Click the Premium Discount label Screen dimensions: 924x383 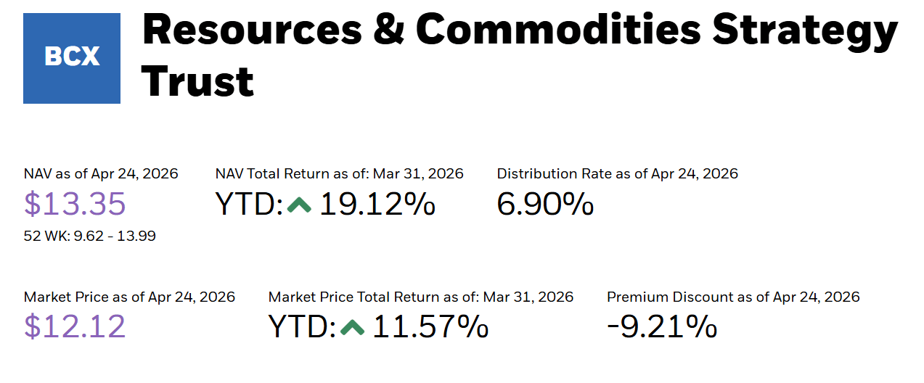coord(733,297)
